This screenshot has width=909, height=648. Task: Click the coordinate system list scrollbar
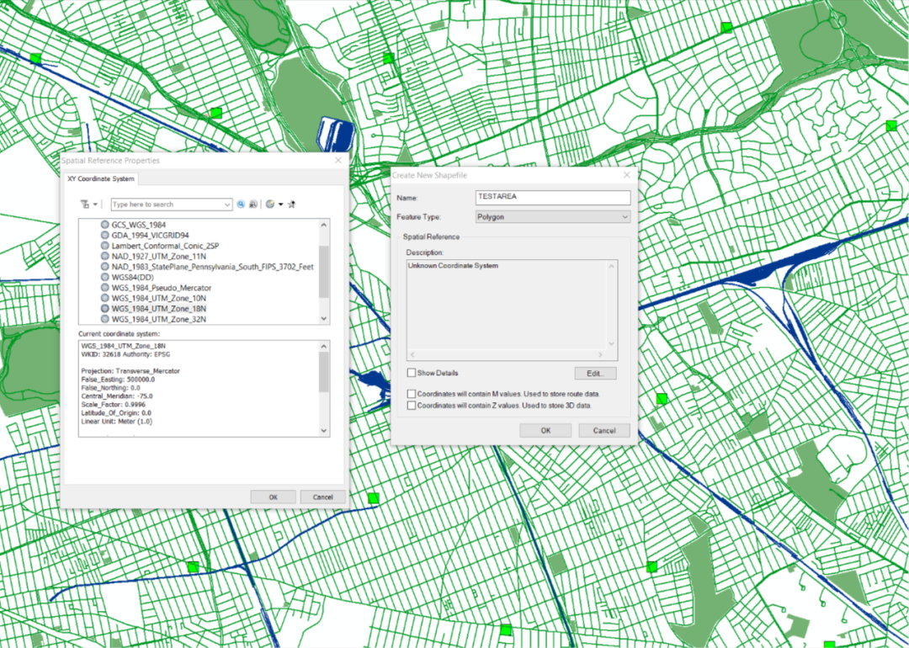tap(324, 271)
